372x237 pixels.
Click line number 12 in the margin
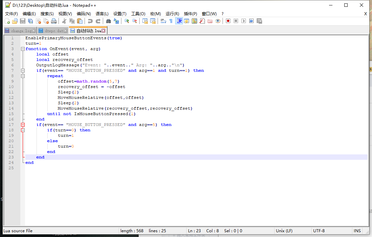coord(11,98)
